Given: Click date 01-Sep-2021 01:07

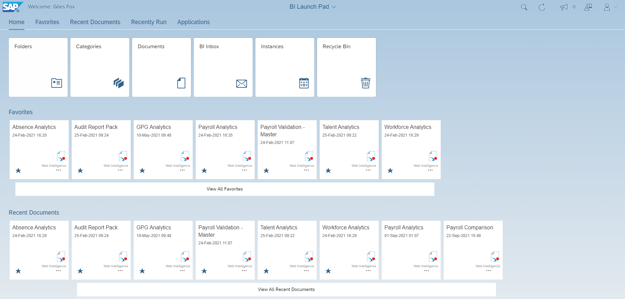Looking at the screenshot, I should point(401,236).
